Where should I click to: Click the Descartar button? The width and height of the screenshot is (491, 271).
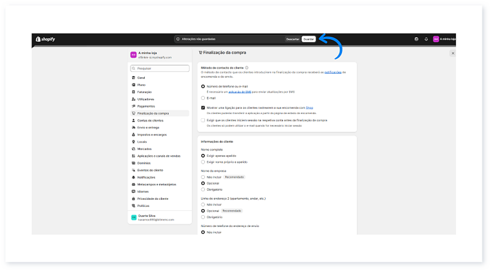pos(293,39)
